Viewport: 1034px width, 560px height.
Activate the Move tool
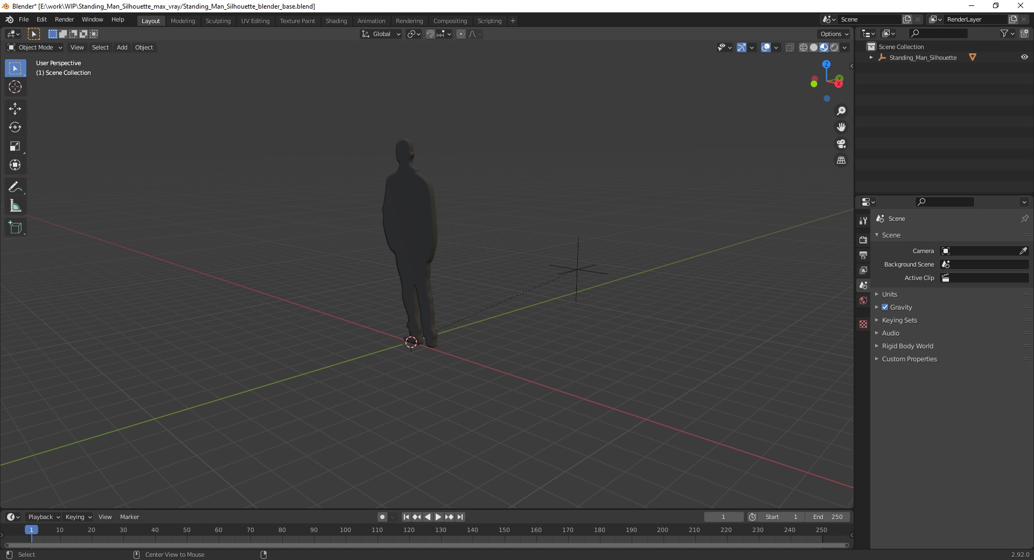(x=15, y=109)
